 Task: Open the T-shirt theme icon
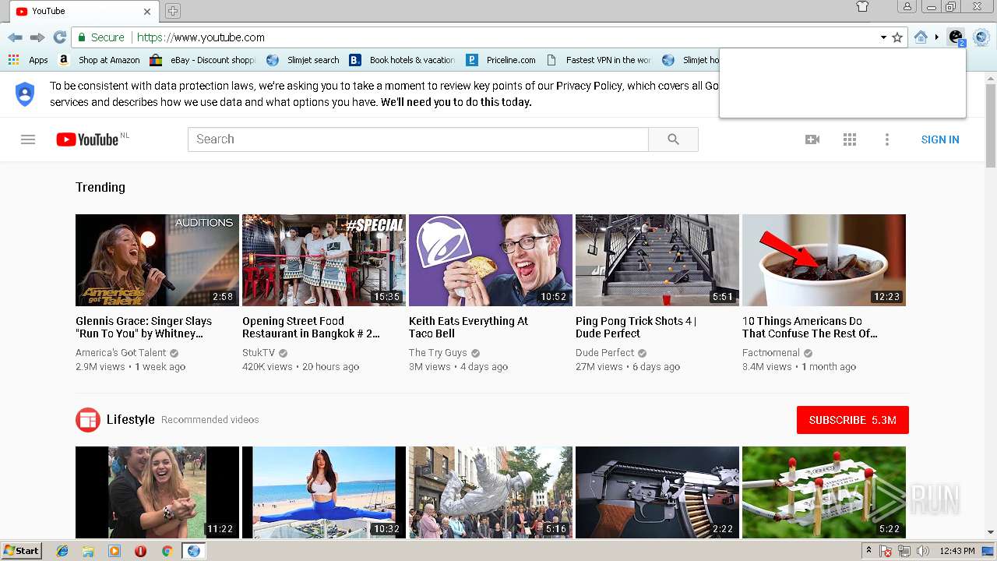click(x=861, y=7)
